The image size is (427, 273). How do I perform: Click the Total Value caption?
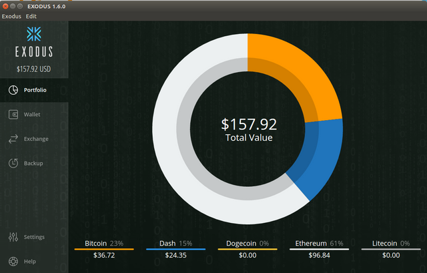click(249, 138)
